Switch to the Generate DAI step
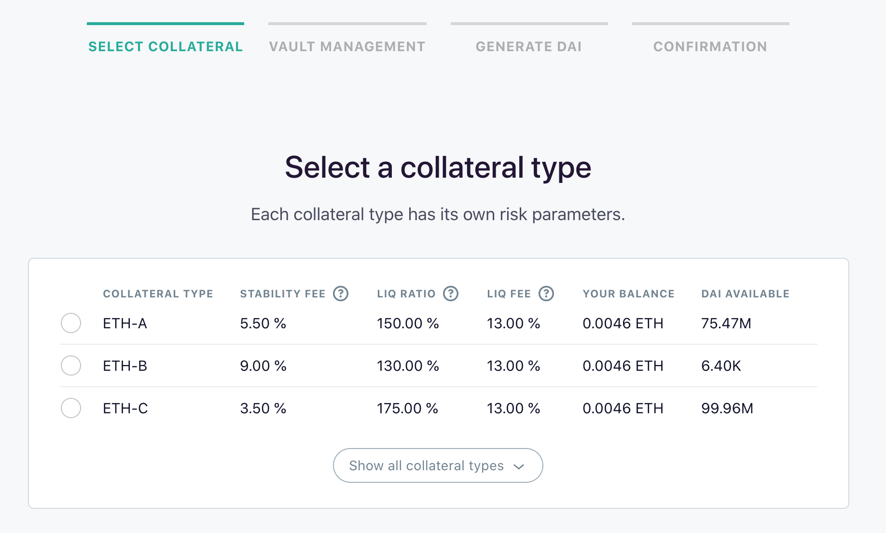This screenshot has width=886, height=533. (529, 46)
